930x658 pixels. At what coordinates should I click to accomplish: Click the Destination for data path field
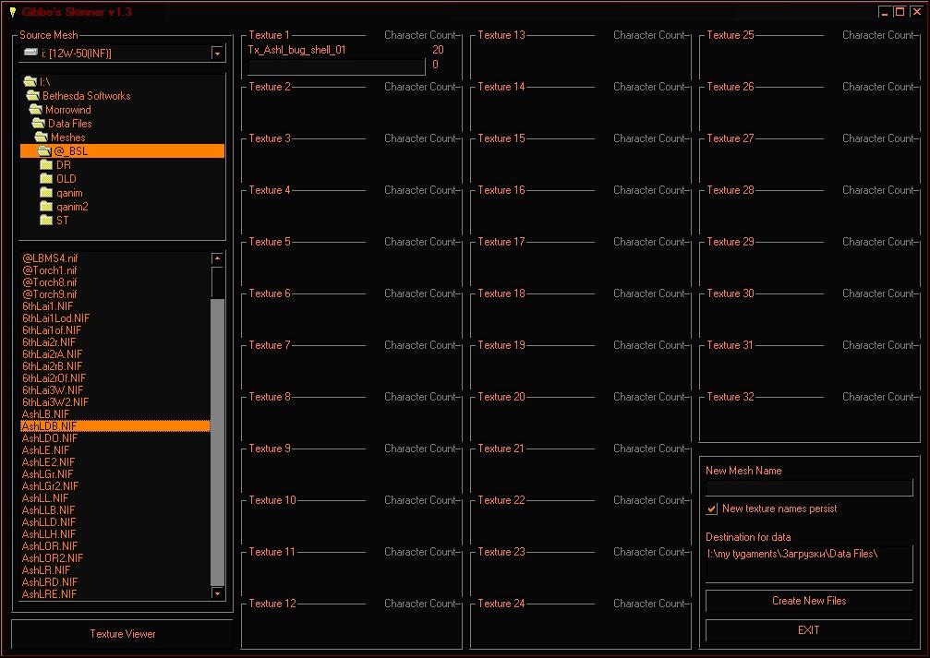[809, 564]
